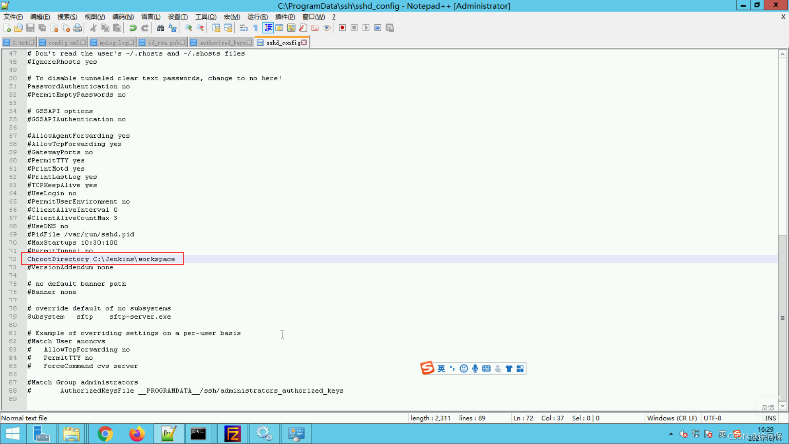The height and width of the screenshot is (444, 789).
Task: Open the Sogou emoji picker
Action: (464, 368)
